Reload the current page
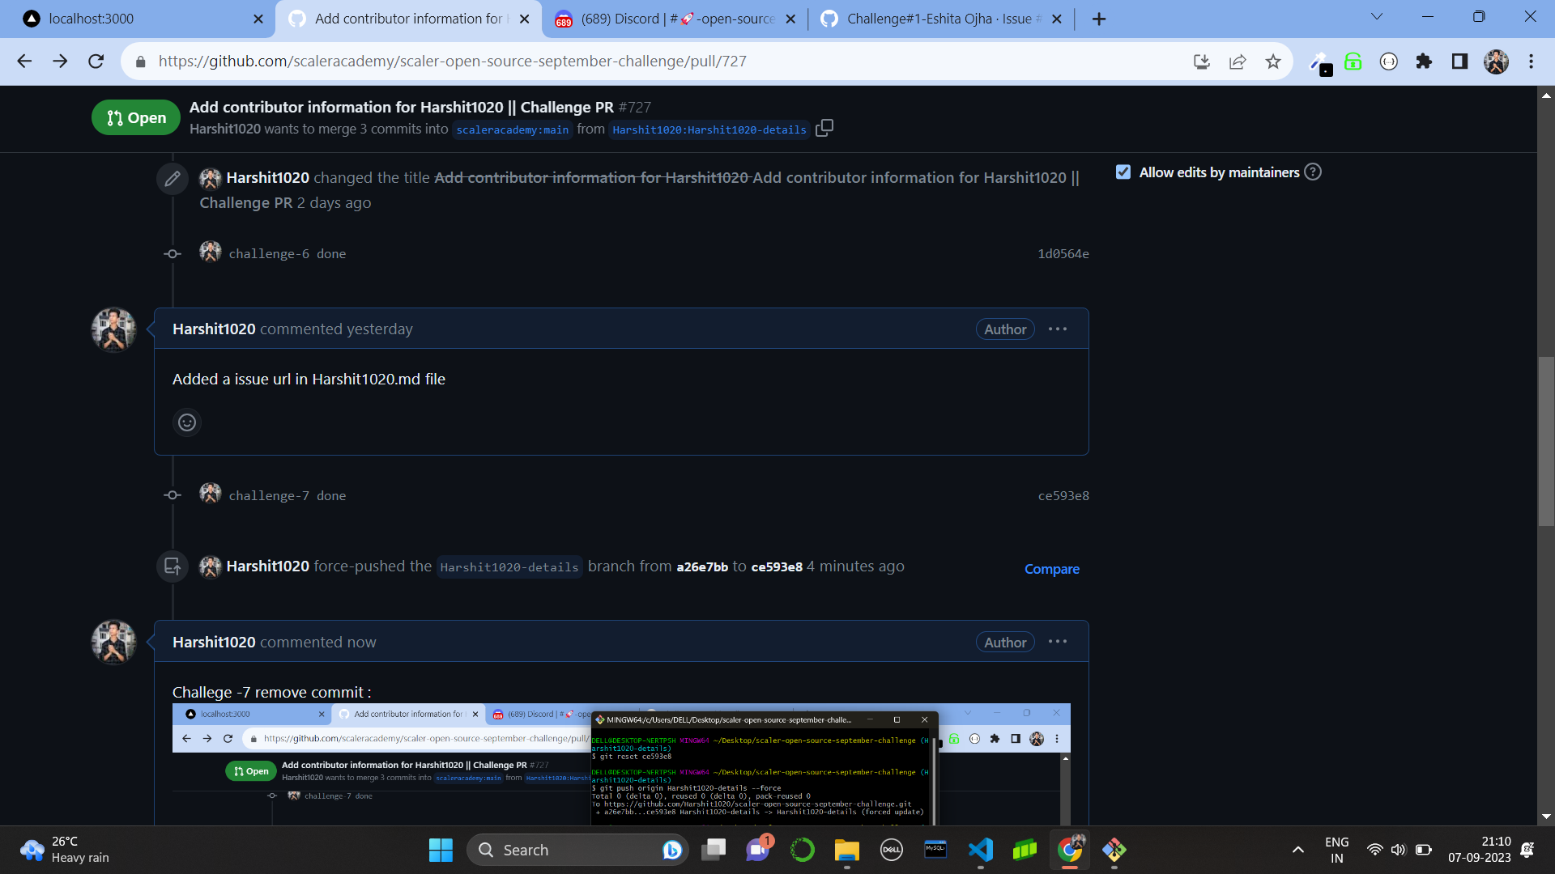The image size is (1555, 874). click(96, 62)
